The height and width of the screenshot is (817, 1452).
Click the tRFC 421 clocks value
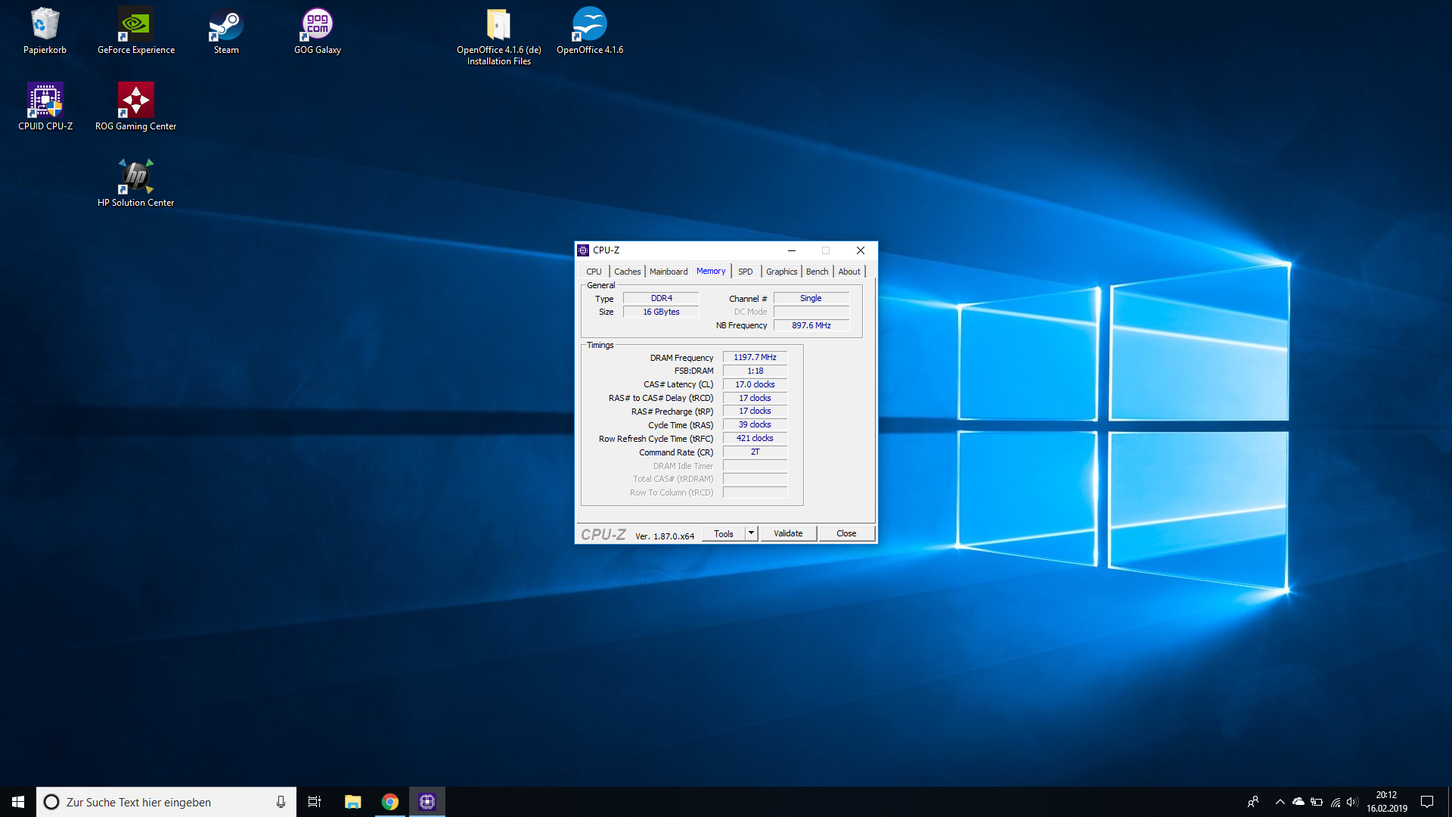coord(755,439)
